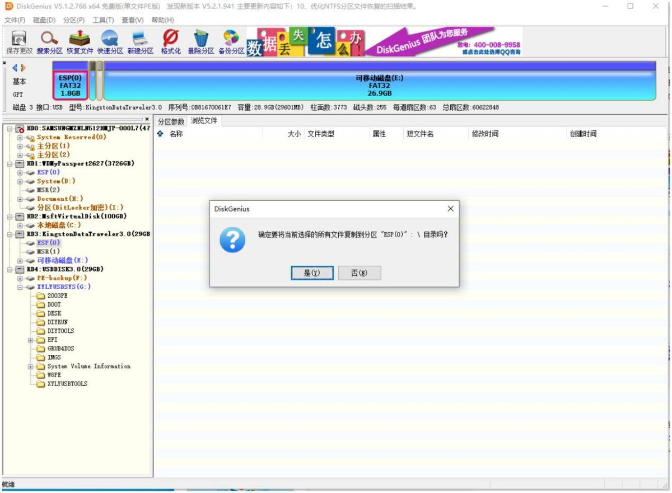Collapse the HD0 SAMSUNG disk node
Viewport: 672px width, 493px height.
click(x=10, y=129)
